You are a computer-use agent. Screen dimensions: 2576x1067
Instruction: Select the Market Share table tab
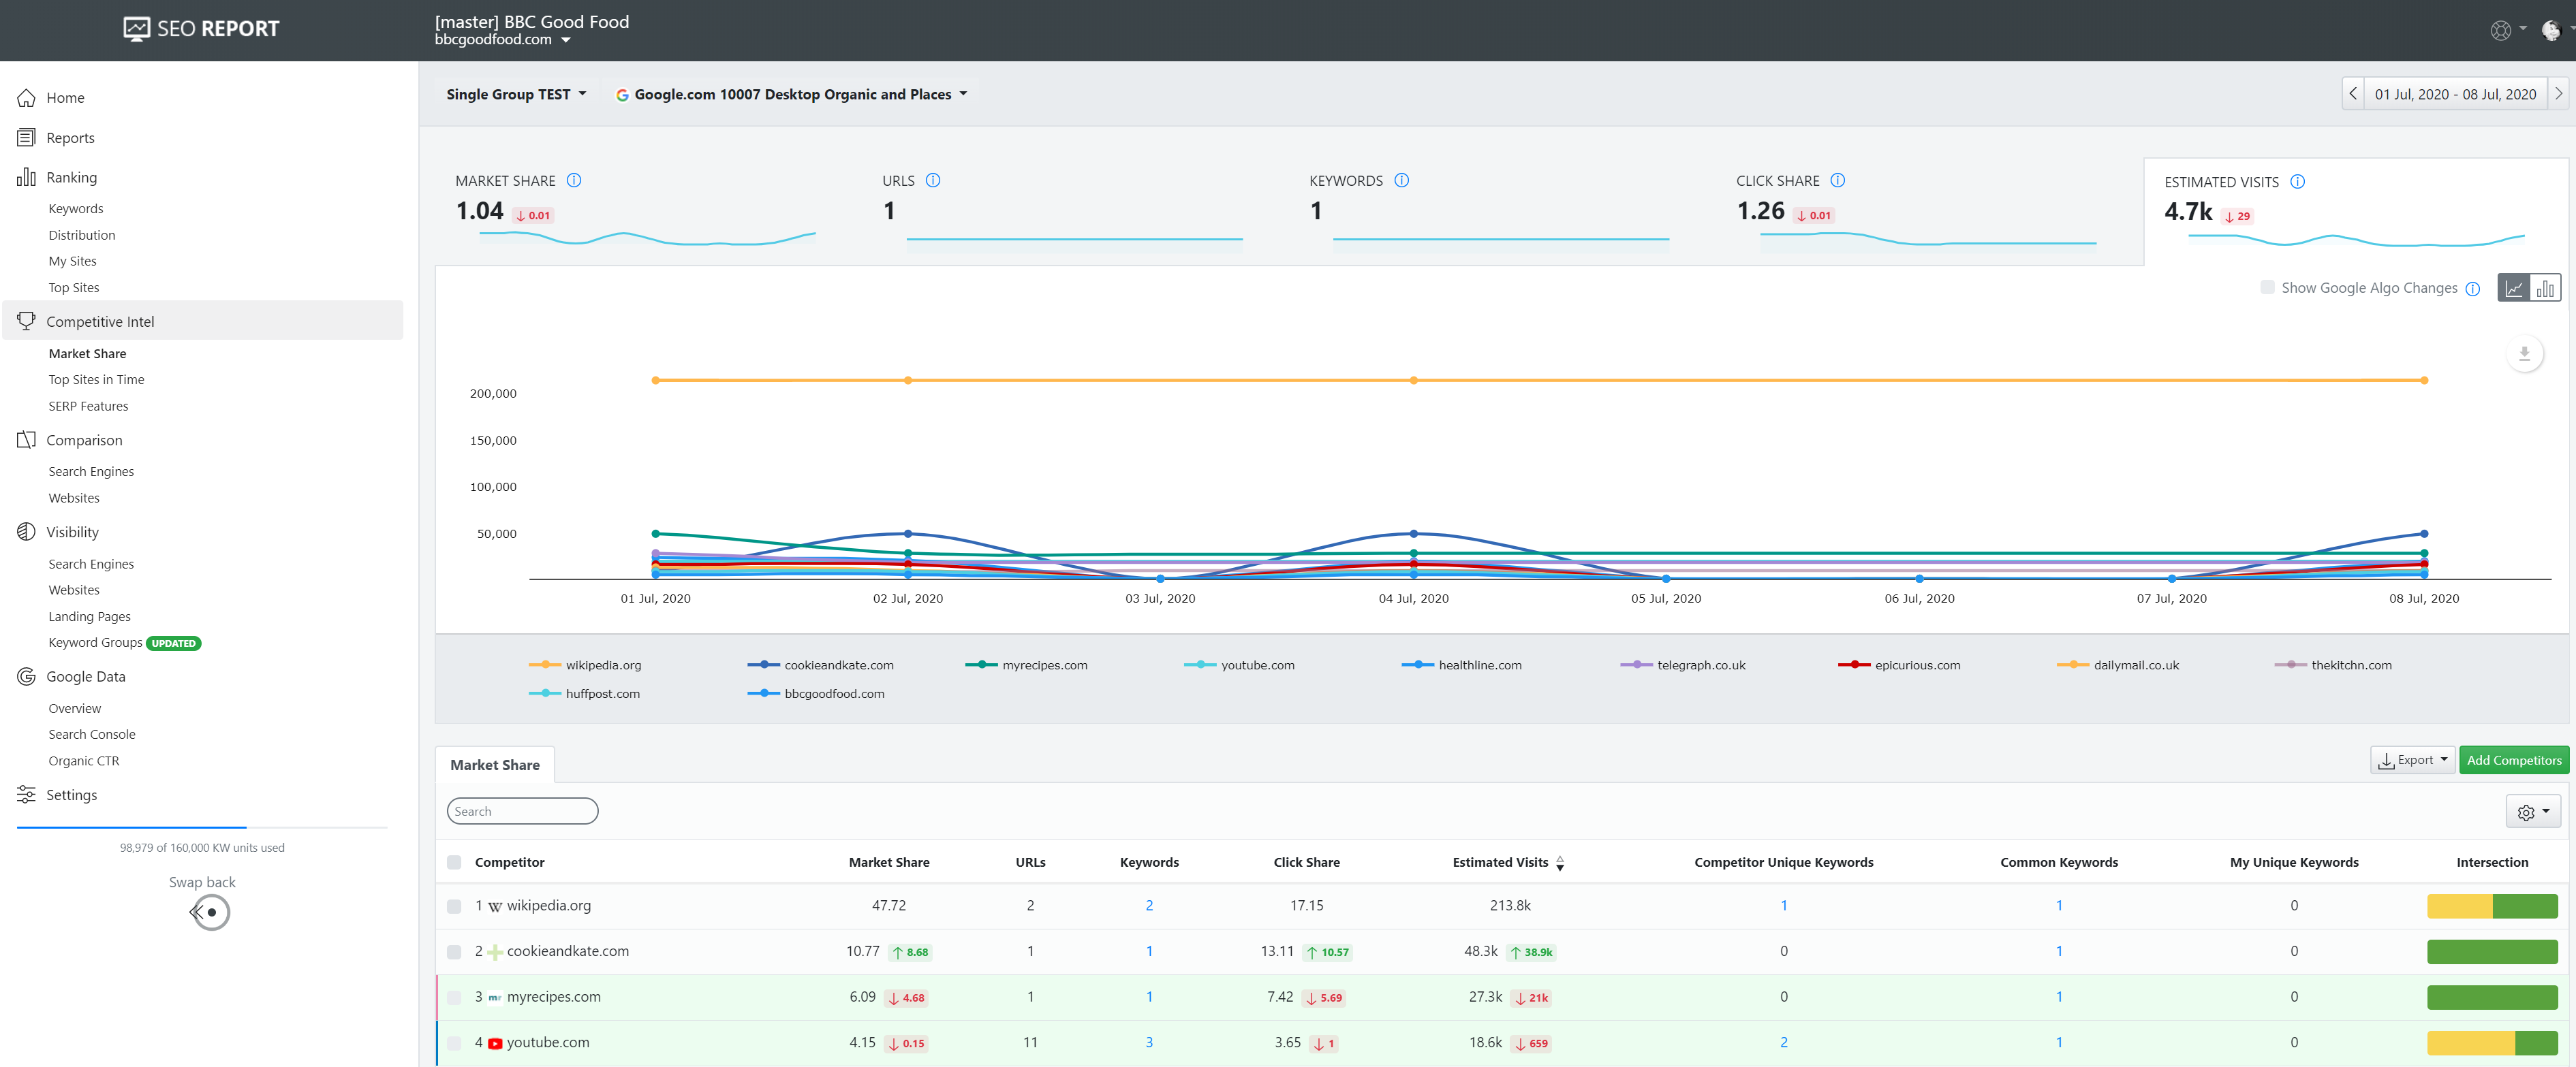pos(495,765)
